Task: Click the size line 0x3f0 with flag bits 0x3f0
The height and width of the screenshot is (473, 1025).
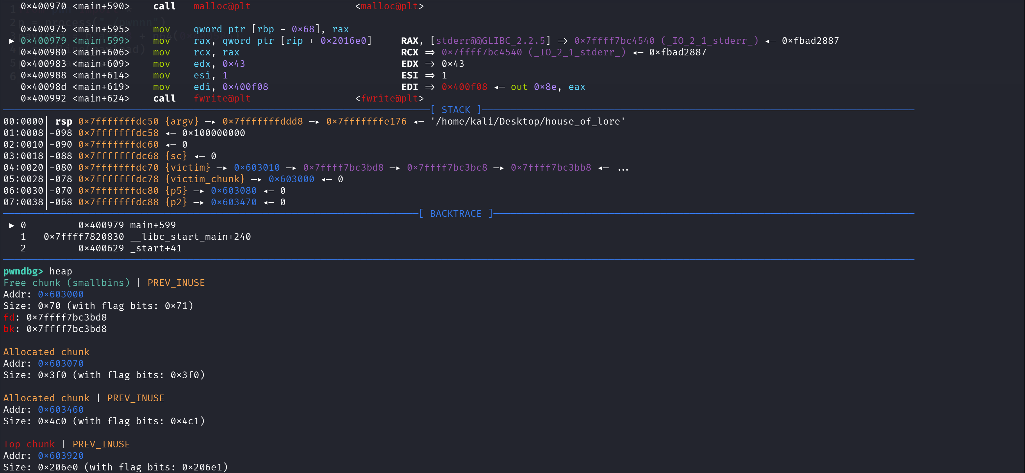Action: (x=104, y=375)
